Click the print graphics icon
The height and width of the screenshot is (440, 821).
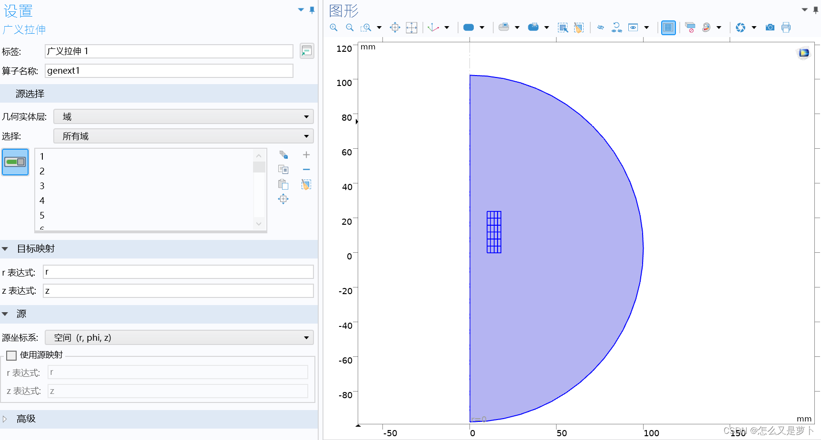coord(786,28)
